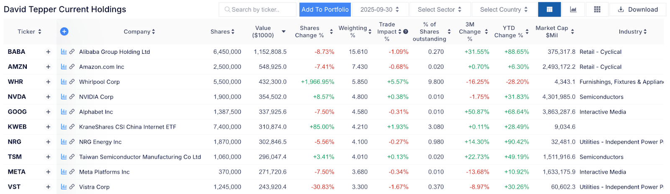This screenshot has width=670, height=194.
Task: Switch to the grid tiles view icon
Action: [597, 10]
